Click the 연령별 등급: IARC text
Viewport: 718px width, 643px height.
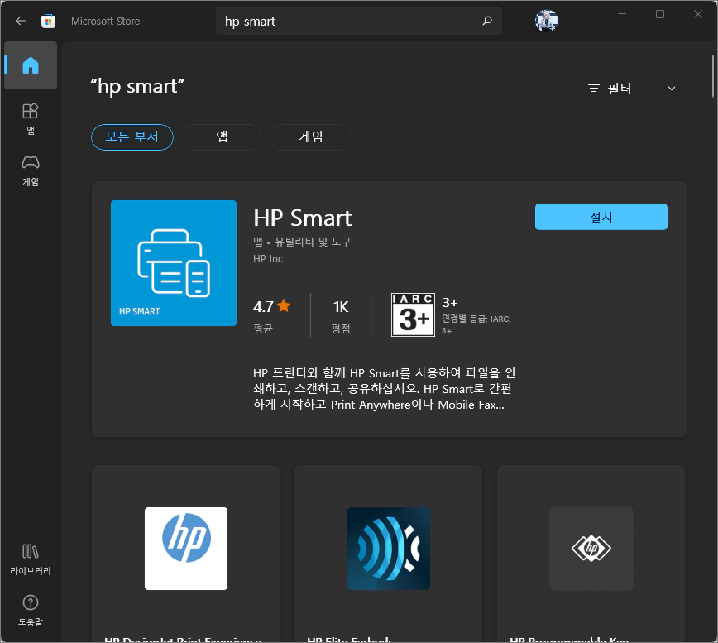(476, 319)
